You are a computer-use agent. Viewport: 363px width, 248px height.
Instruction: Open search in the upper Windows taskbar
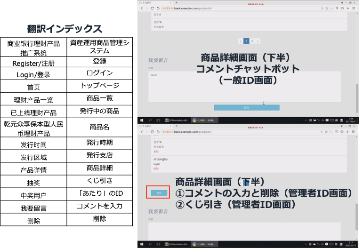(150, 120)
